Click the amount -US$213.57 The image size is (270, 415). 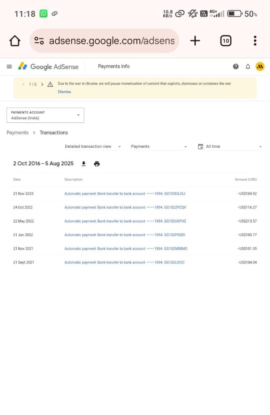tap(247, 221)
